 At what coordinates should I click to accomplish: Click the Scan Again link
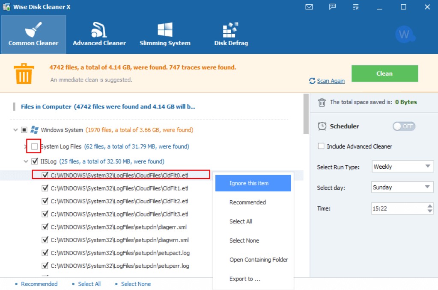coord(331,81)
